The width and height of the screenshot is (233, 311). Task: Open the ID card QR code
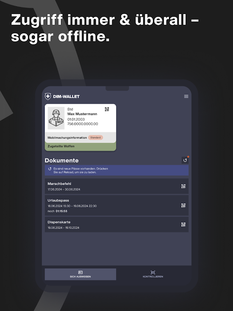click(x=107, y=109)
